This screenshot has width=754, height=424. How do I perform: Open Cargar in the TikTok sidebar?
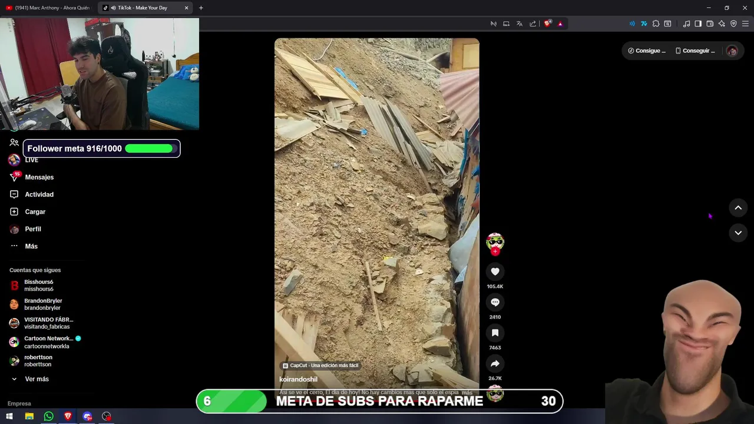coord(35,211)
